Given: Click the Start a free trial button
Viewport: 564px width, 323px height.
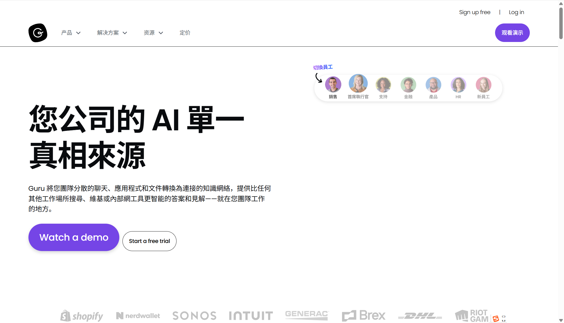Looking at the screenshot, I should point(149,241).
